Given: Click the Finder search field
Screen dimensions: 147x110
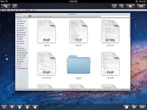Looking at the screenshot, I should click(115, 16).
